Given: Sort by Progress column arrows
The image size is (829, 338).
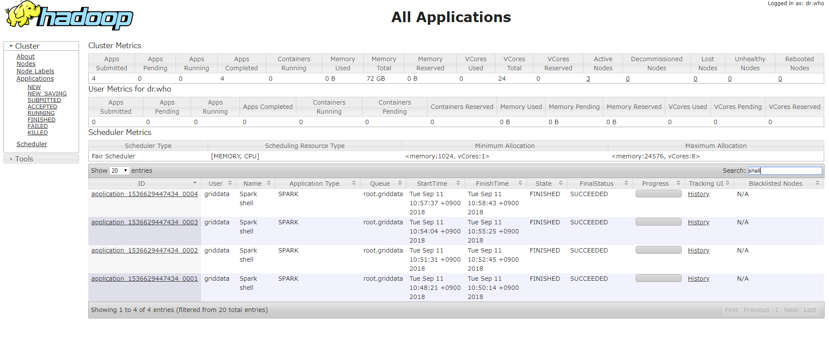Looking at the screenshot, I should (x=678, y=183).
